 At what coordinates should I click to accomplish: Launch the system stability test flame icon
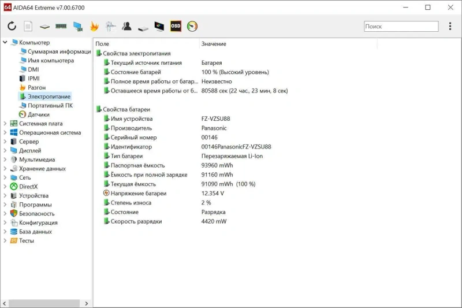94,26
